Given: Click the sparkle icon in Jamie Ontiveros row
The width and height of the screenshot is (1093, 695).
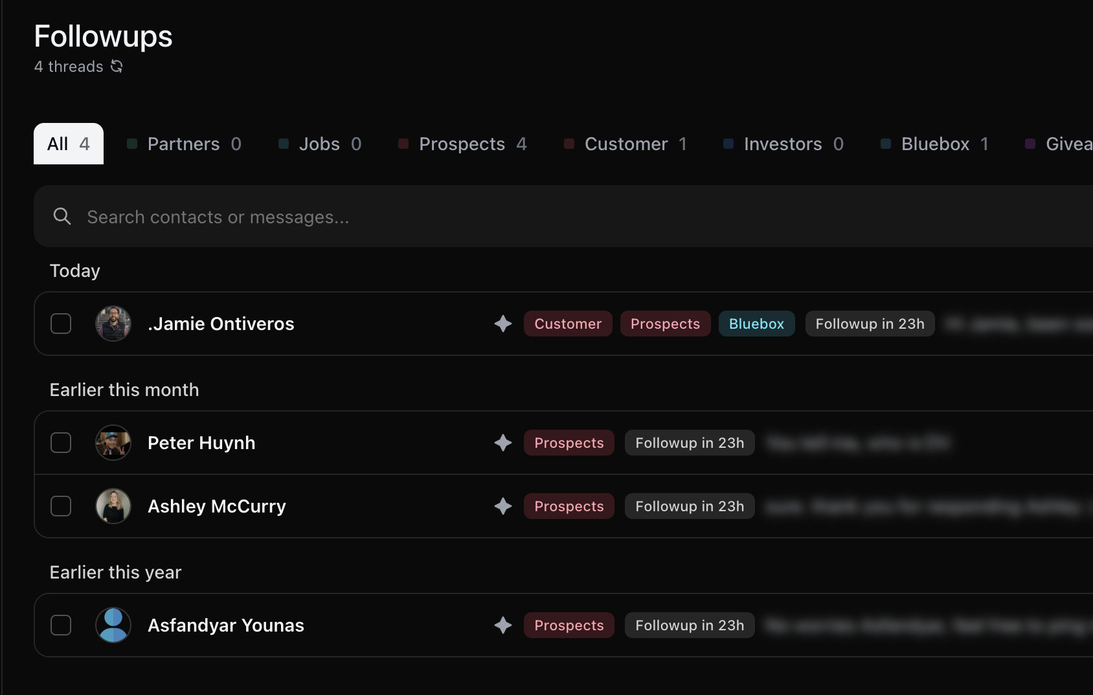Looking at the screenshot, I should click(503, 324).
